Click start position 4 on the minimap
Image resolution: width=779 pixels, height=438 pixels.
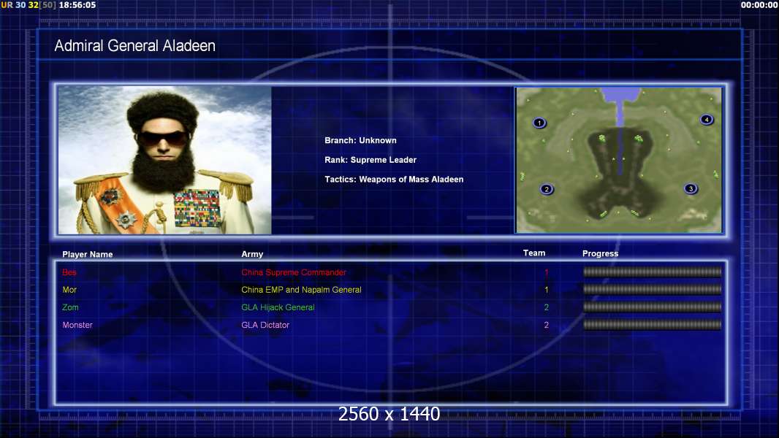coord(707,120)
